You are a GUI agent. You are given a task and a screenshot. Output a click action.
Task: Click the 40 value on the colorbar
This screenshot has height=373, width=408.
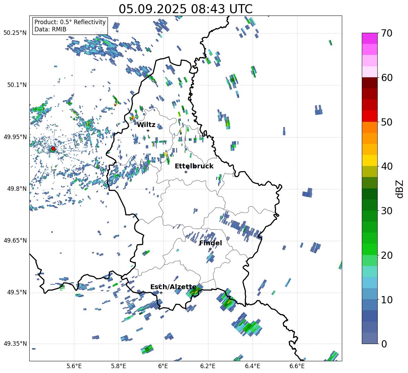[x=386, y=166]
